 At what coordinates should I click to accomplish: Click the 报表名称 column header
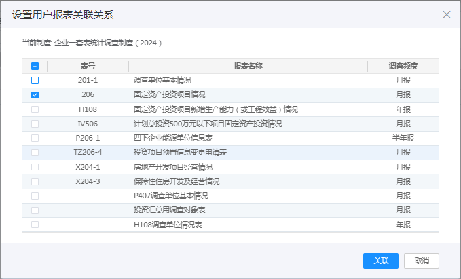pyautogui.click(x=248, y=67)
